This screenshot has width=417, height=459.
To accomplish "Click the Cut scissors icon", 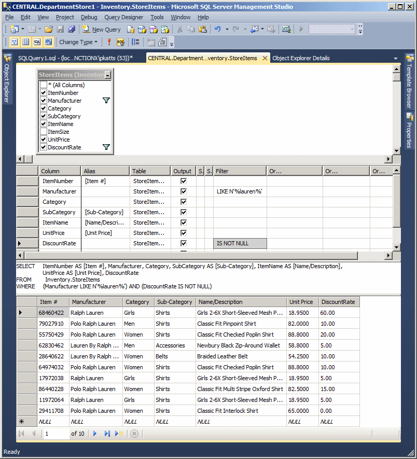I will point(180,29).
